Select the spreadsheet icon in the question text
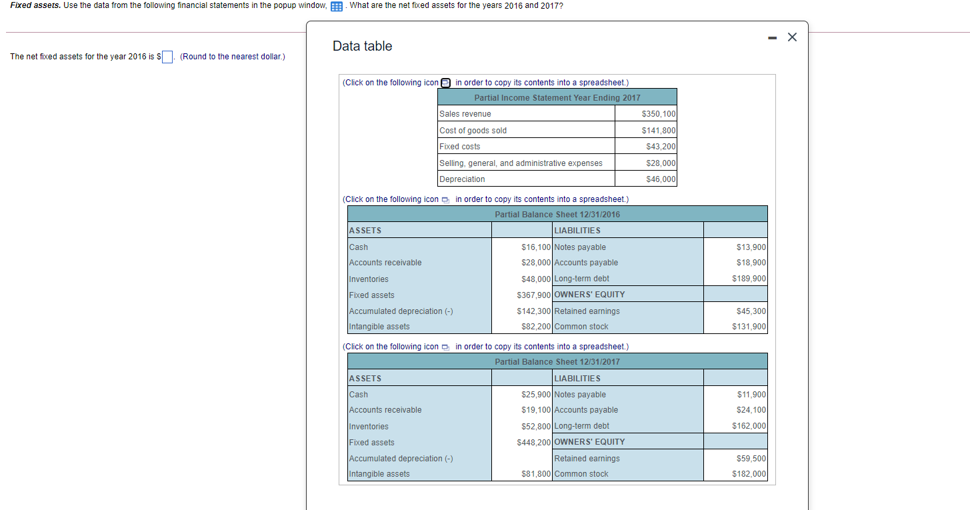 tap(336, 7)
